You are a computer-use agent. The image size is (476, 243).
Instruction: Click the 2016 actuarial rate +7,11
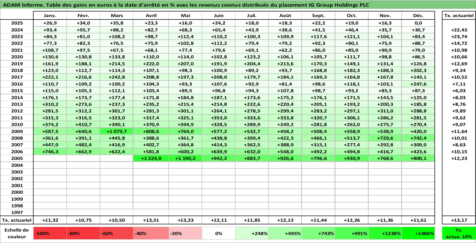tap(459, 84)
